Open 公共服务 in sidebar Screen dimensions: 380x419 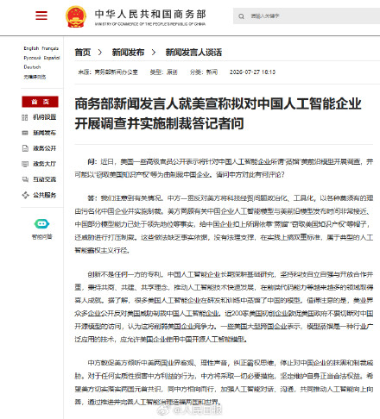pyautogui.click(x=44, y=195)
